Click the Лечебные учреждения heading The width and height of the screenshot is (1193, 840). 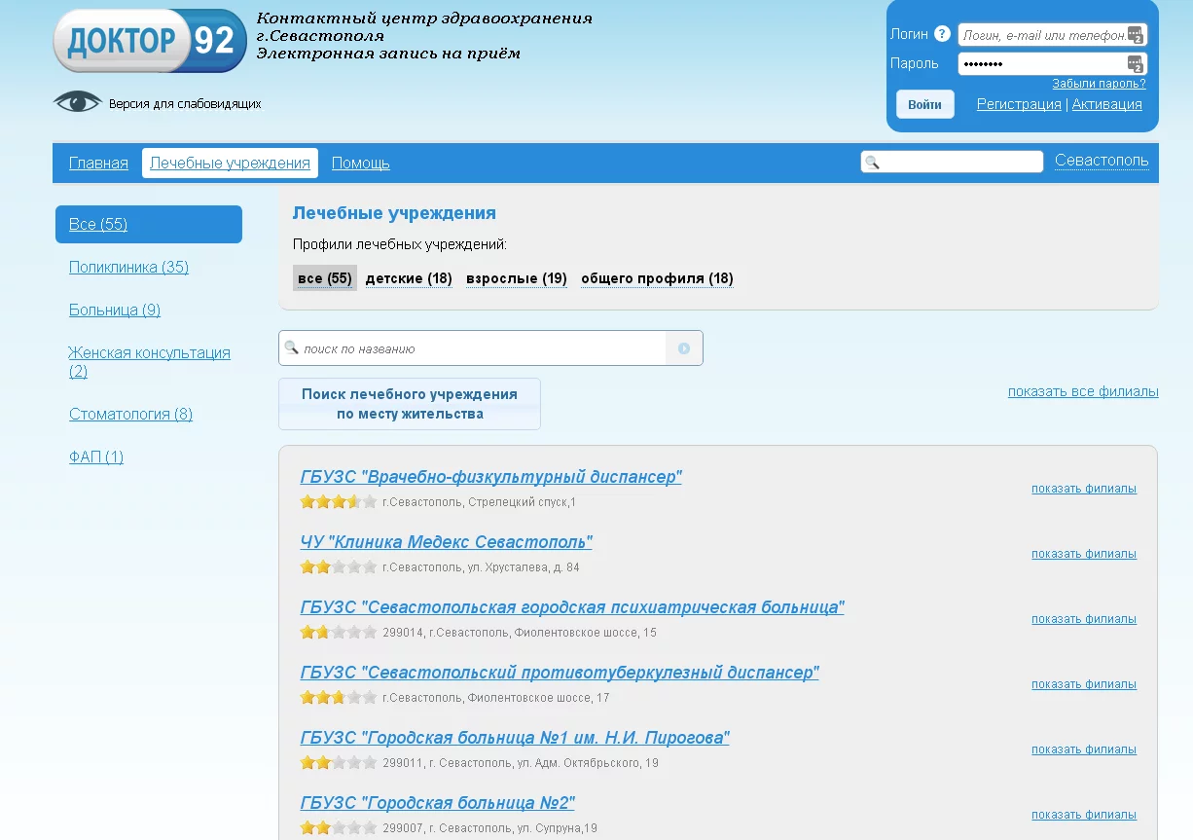point(394,213)
